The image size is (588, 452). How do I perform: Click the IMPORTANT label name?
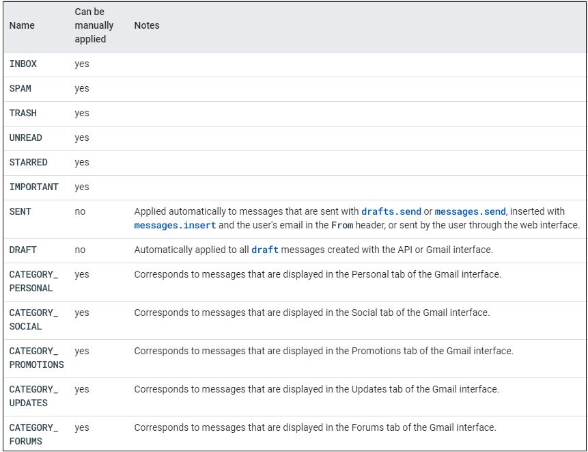pos(34,187)
